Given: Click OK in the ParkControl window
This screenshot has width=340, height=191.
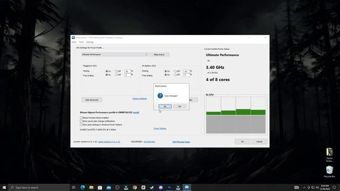Looking at the screenshot, I should [x=242, y=142].
